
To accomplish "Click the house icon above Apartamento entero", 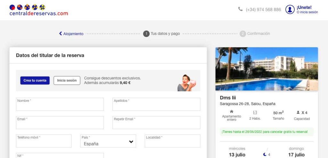I will (x=231, y=111).
